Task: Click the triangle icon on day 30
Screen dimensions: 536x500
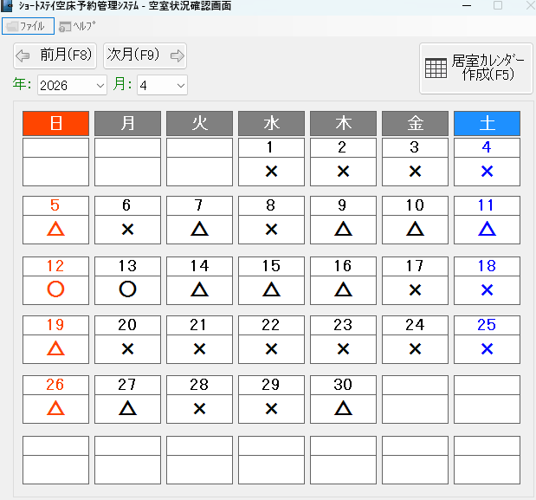Action: pyautogui.click(x=343, y=408)
